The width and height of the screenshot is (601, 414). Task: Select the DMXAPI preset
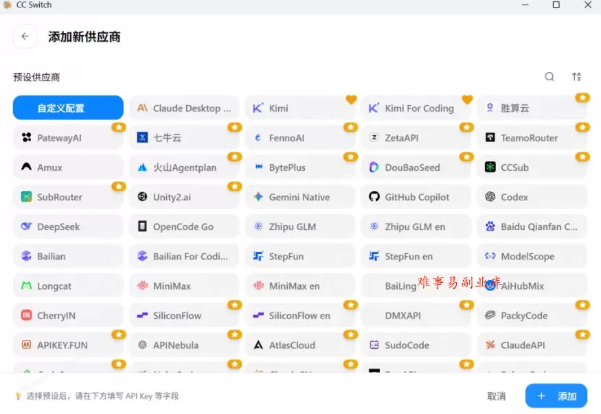click(x=416, y=315)
